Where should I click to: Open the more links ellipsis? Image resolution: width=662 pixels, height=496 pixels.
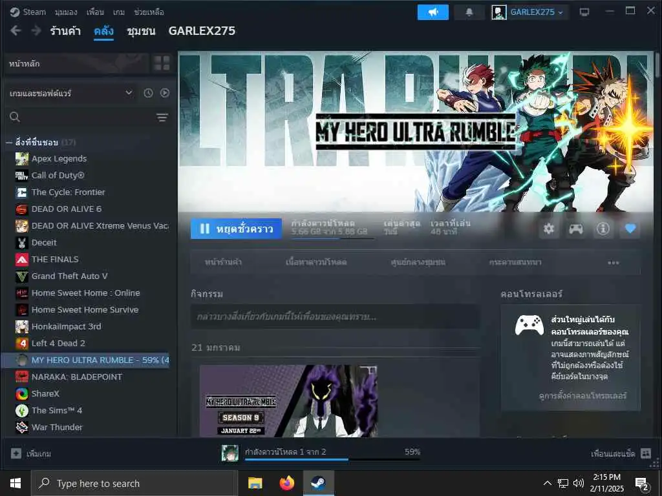[614, 263]
